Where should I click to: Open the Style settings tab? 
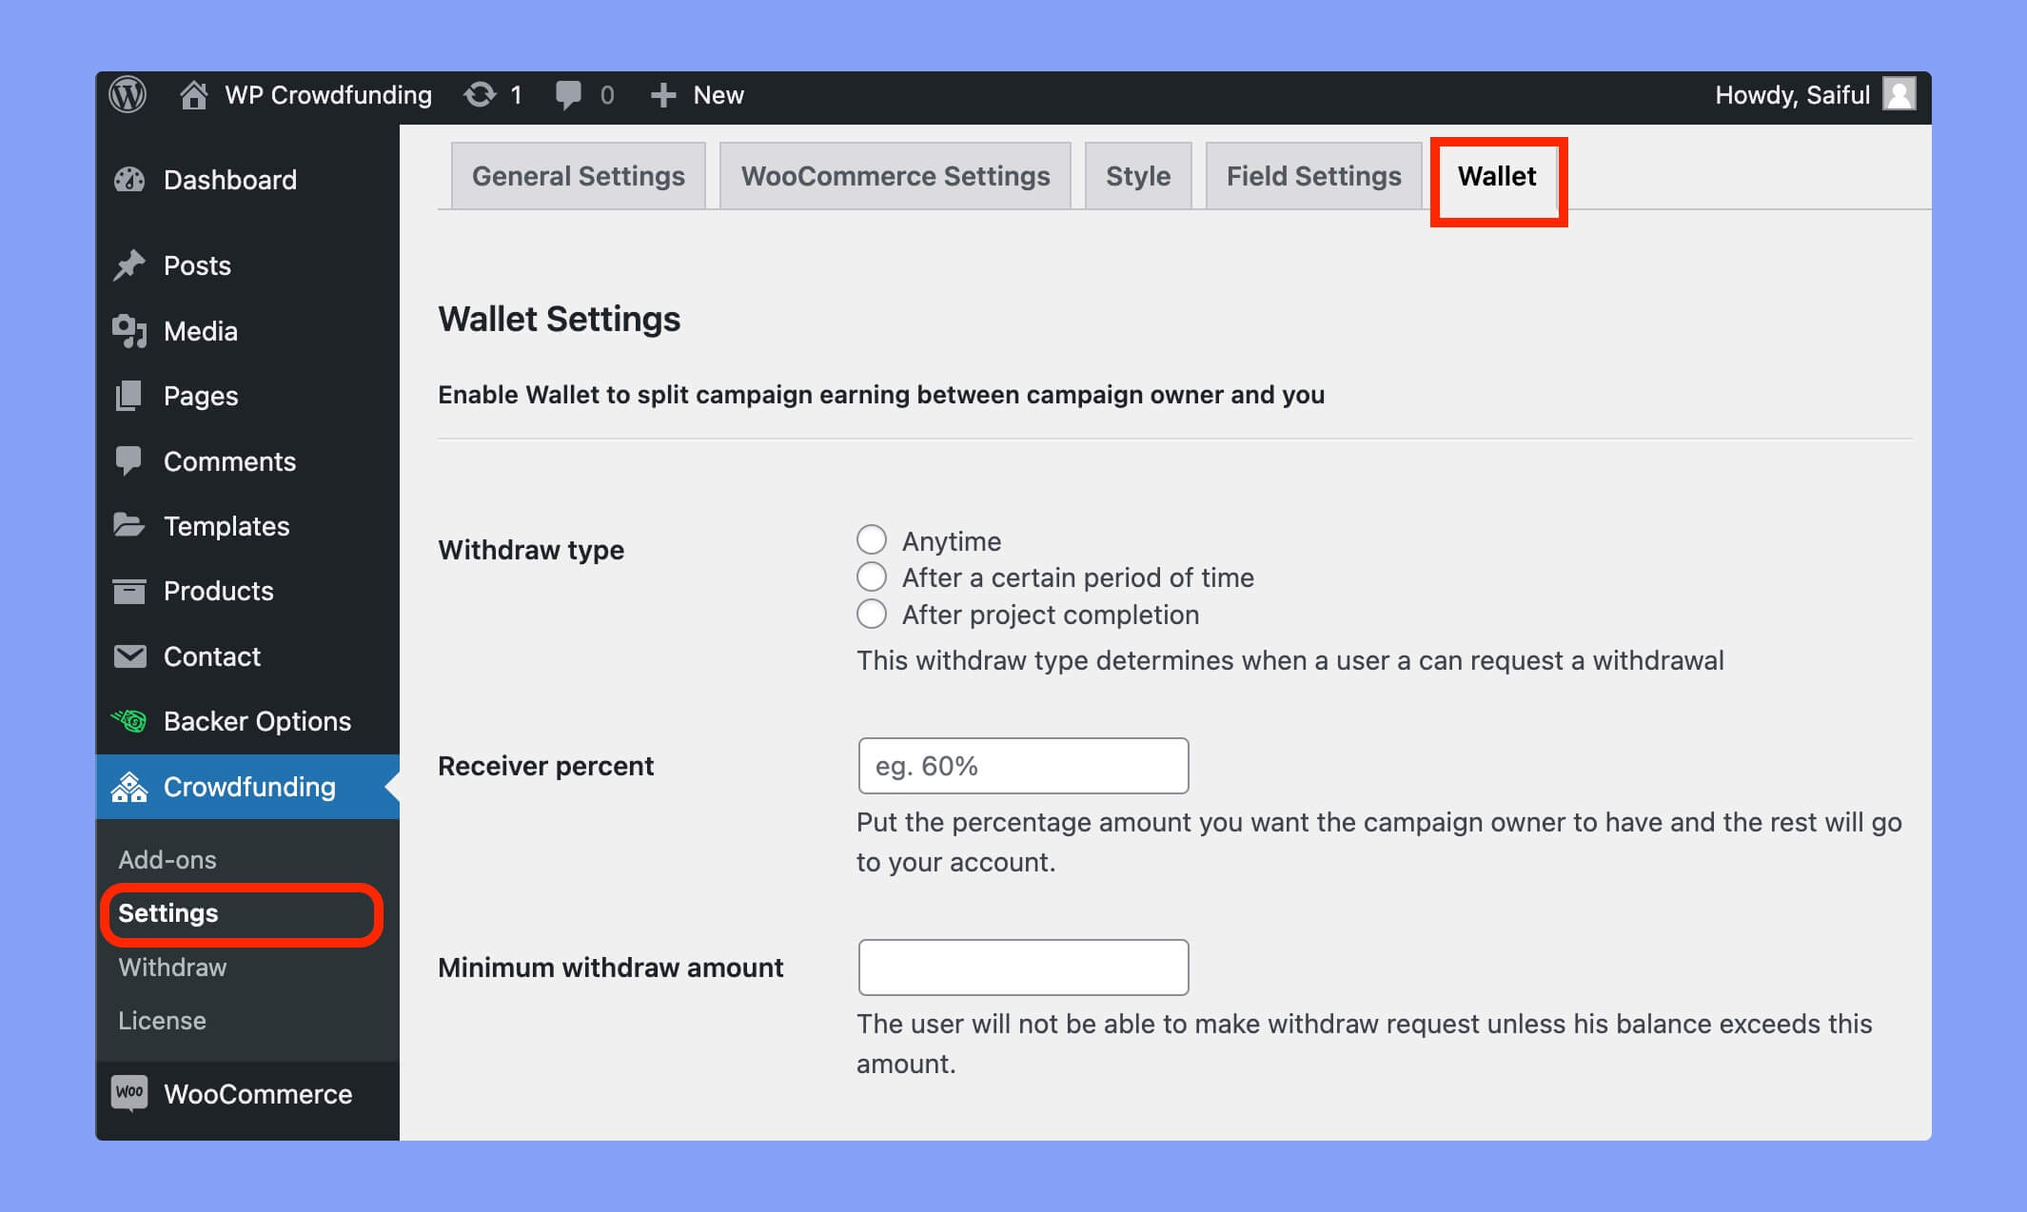pyautogui.click(x=1137, y=175)
